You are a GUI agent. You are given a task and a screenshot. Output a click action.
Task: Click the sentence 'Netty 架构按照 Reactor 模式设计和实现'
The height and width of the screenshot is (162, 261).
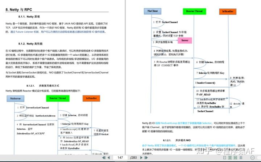click(x=43, y=91)
